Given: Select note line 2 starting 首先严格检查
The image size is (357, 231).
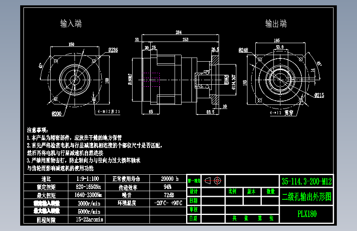Looking at the screenshot, I should tap(94, 146).
